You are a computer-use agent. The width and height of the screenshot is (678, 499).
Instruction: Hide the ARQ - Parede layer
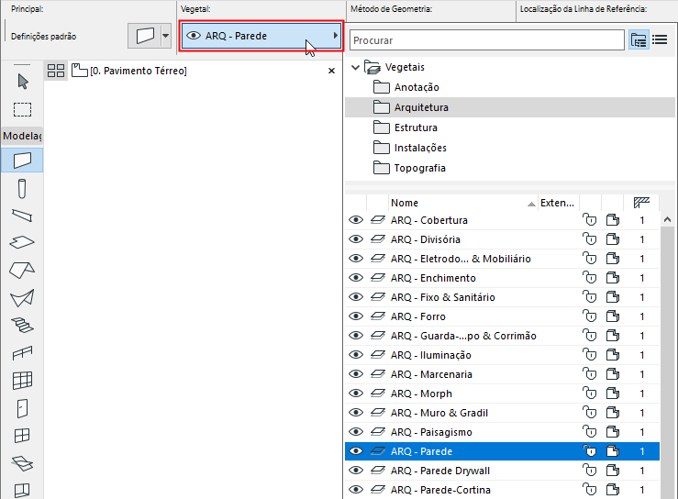pyautogui.click(x=356, y=451)
